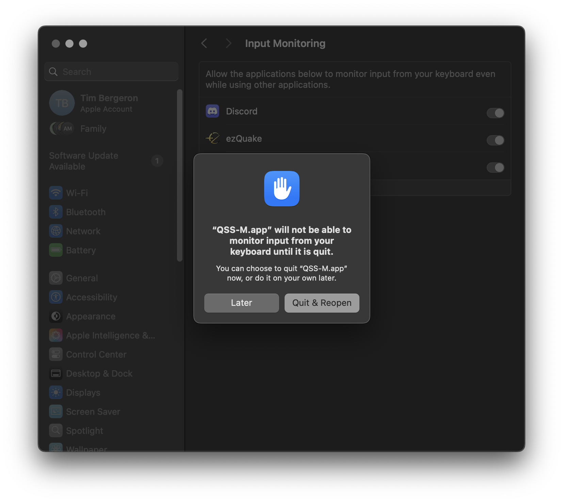Click the Battery icon in sidebar
This screenshot has height=502, width=563.
(x=56, y=250)
